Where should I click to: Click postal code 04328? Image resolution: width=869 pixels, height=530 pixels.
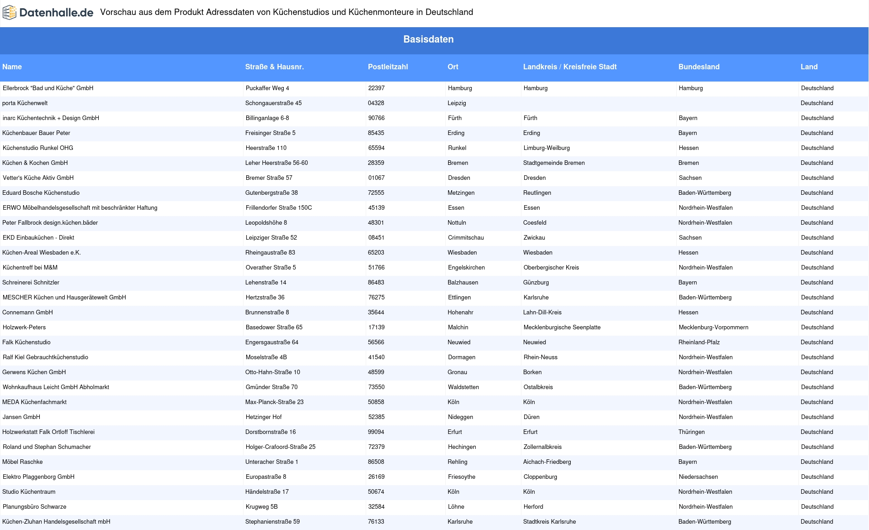pyautogui.click(x=376, y=103)
